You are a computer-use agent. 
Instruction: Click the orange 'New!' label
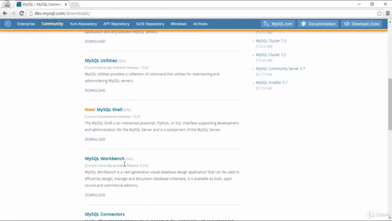pyautogui.click(x=90, y=109)
